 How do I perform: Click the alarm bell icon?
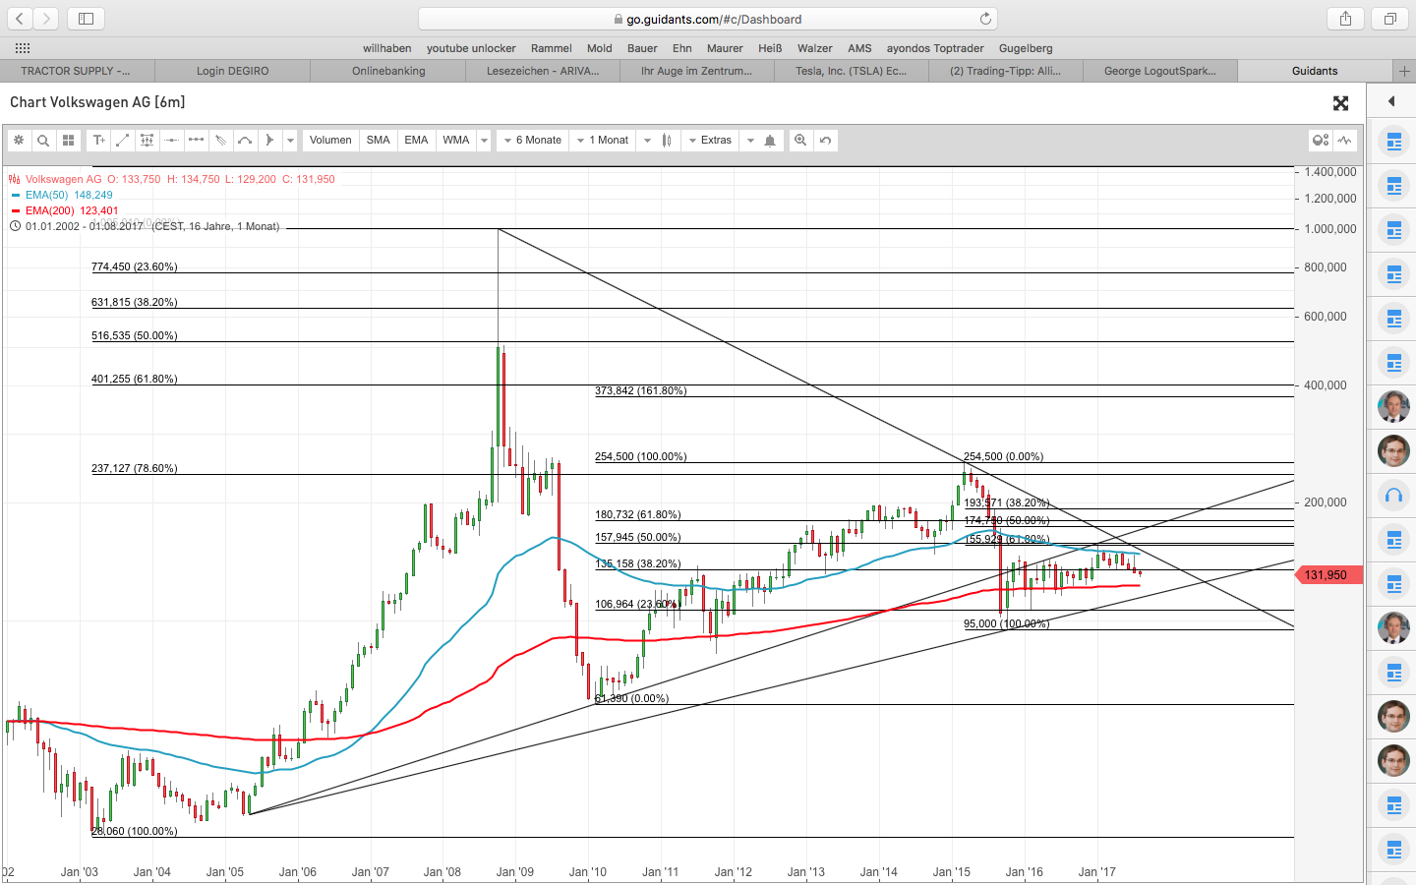click(770, 141)
